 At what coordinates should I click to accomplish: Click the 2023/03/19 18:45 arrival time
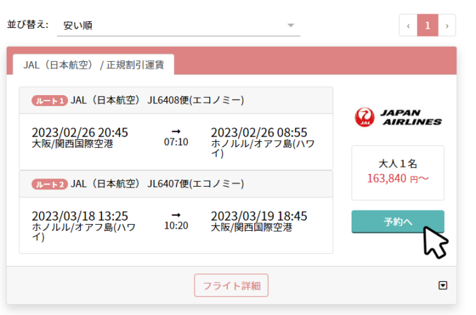click(x=259, y=215)
